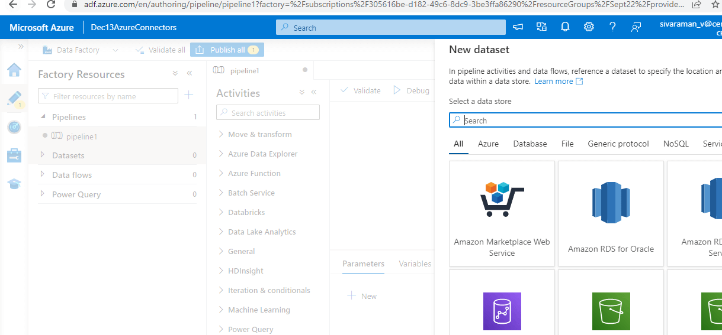Bookmark the page with the star icon
This screenshot has height=335, width=722.
coord(715,4)
